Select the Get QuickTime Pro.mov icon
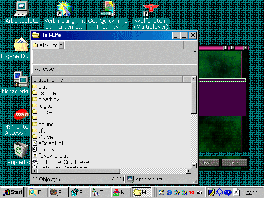 [108, 9]
